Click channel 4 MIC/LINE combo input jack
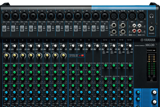Image resolution: width=160 pixels, height=107 pixels. click(33, 16)
